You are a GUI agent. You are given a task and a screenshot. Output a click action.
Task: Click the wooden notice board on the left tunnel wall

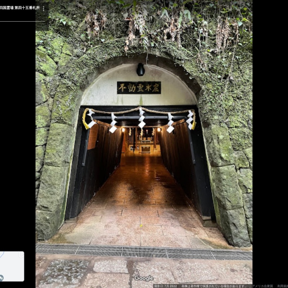93,137
